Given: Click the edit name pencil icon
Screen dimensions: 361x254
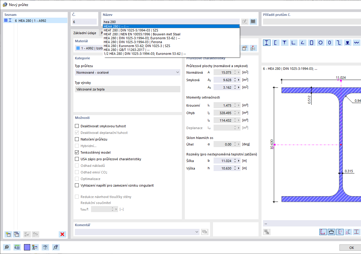Looking at the screenshot, I should coord(245,22).
